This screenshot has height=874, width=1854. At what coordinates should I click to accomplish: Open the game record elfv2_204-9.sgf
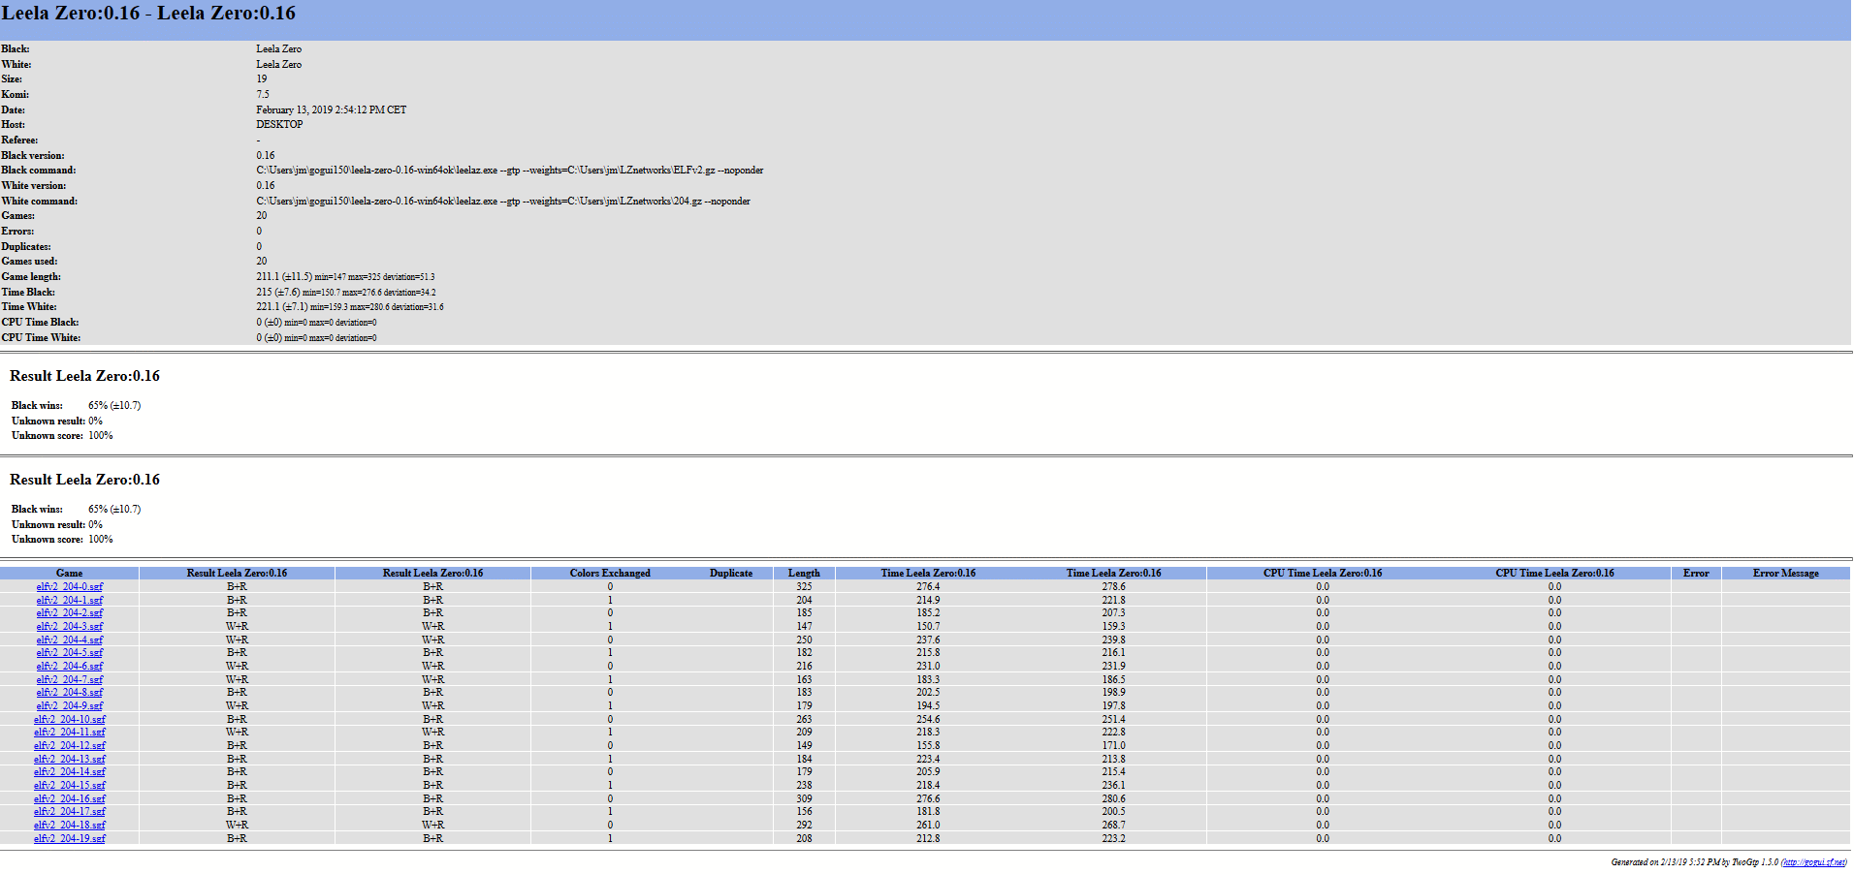(69, 705)
